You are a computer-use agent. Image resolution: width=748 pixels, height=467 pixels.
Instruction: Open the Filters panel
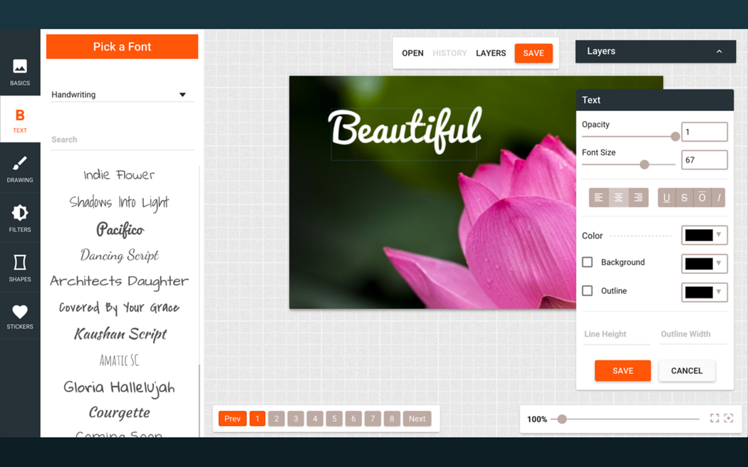pos(20,219)
